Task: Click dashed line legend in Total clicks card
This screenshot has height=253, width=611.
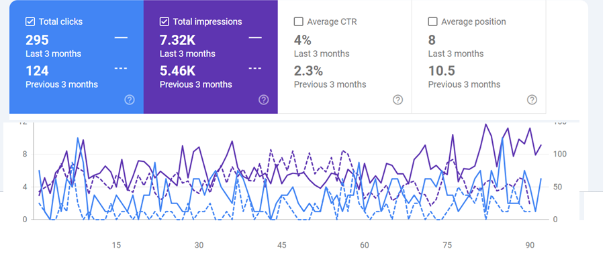Action: 121,68
